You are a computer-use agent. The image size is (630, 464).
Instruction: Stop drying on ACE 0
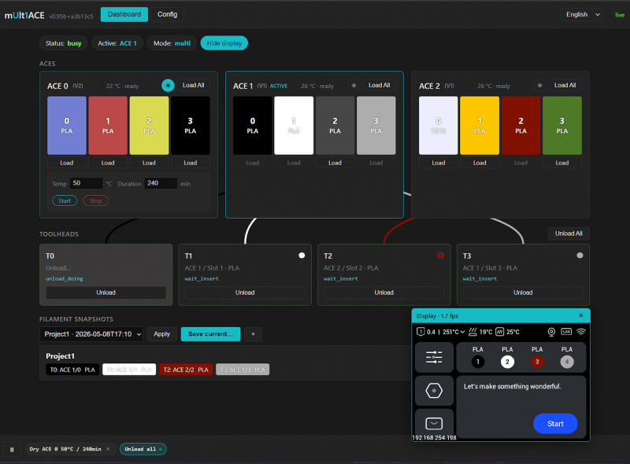95,201
